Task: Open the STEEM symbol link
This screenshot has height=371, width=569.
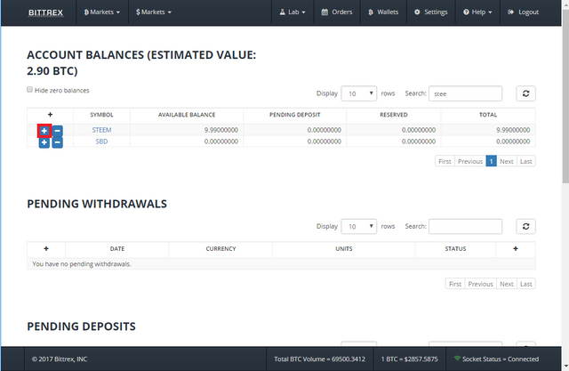Action: (x=101, y=130)
